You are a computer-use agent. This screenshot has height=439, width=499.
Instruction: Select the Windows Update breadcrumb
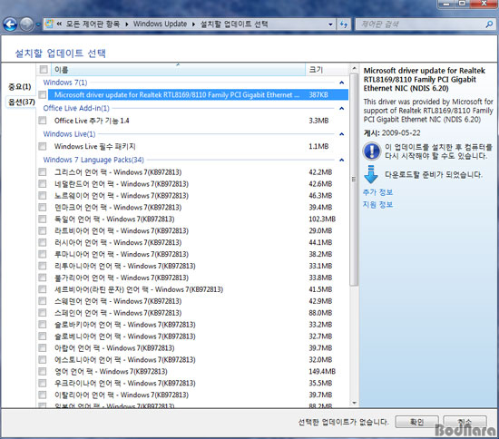click(x=160, y=24)
